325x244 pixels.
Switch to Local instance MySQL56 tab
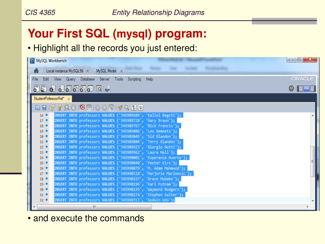tap(65, 71)
